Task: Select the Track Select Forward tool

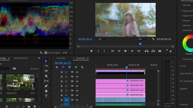Action: pyautogui.click(x=46, y=66)
